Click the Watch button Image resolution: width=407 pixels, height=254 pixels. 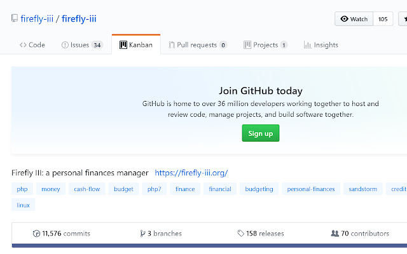(x=354, y=19)
